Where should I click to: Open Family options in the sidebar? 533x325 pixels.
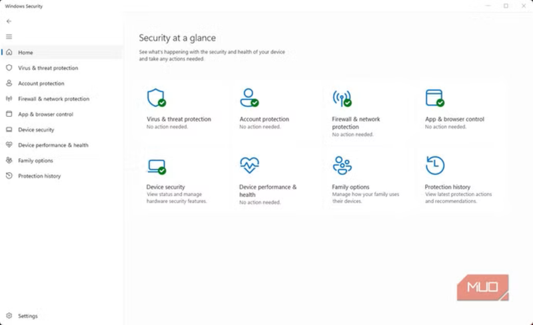point(62,160)
